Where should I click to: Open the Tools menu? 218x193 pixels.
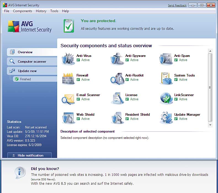coord(54,11)
